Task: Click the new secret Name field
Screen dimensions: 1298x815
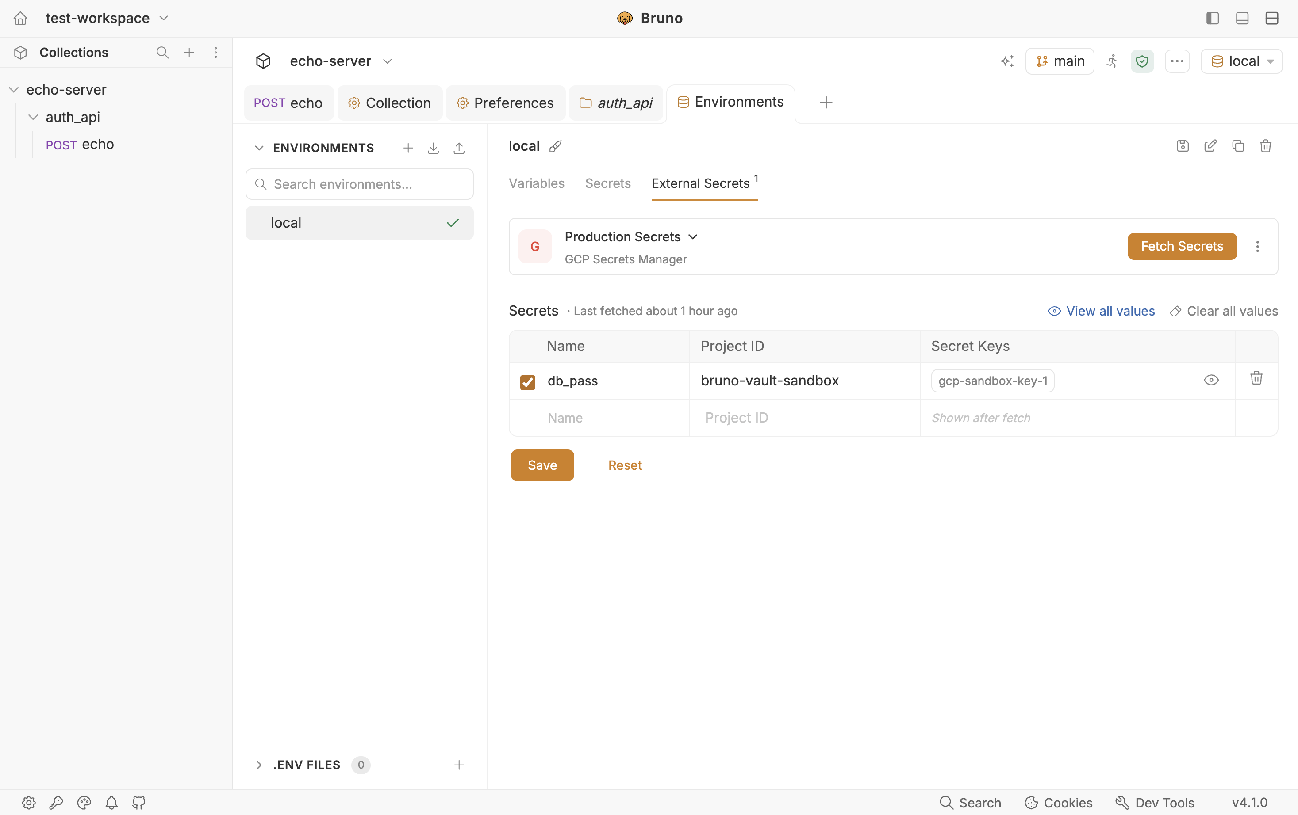Action: (612, 418)
